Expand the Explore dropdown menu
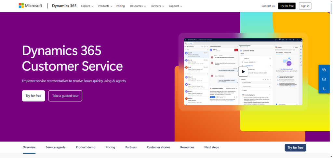The image size is (333, 158). pos(87,6)
